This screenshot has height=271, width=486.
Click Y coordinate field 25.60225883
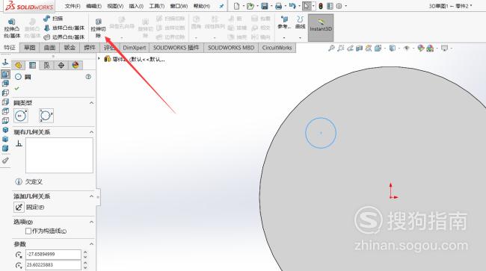click(53, 265)
